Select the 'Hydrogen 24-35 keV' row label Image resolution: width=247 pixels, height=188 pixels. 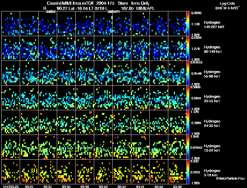click(x=212, y=123)
